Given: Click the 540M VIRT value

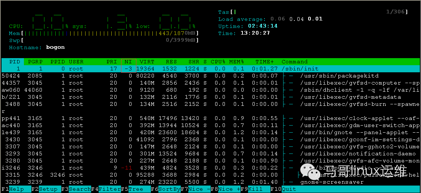Looking at the screenshot, I should point(147,118).
